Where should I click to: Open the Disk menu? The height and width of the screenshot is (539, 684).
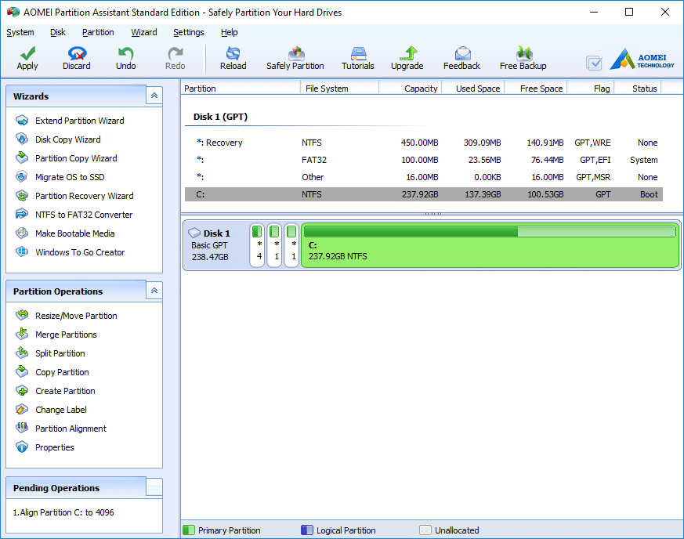pos(57,32)
